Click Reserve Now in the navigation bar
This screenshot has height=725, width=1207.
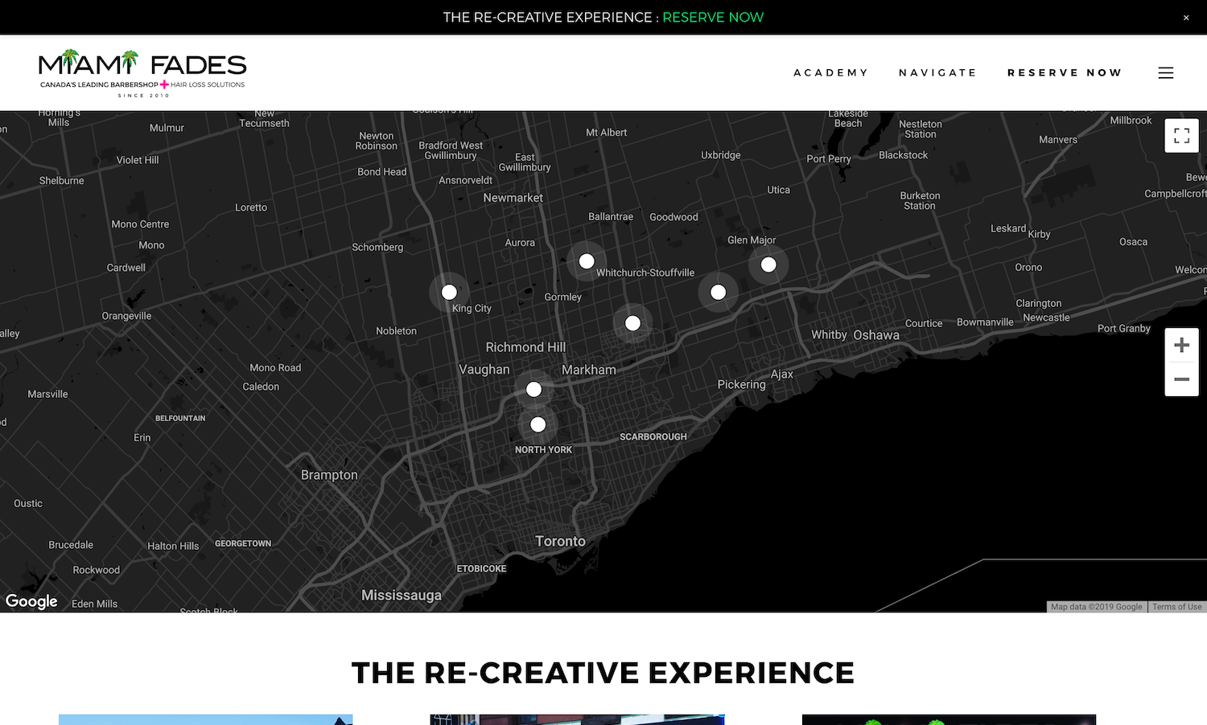[1064, 73]
